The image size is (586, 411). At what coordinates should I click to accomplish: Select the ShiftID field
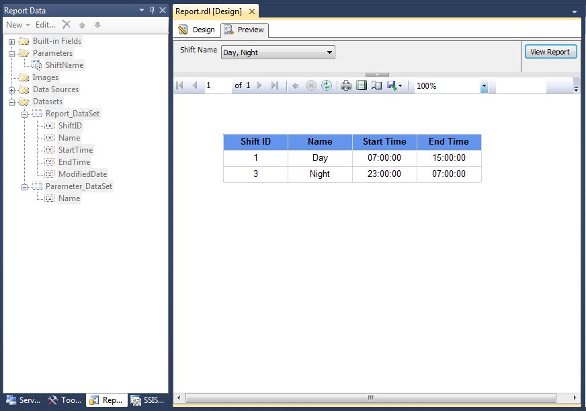[70, 126]
